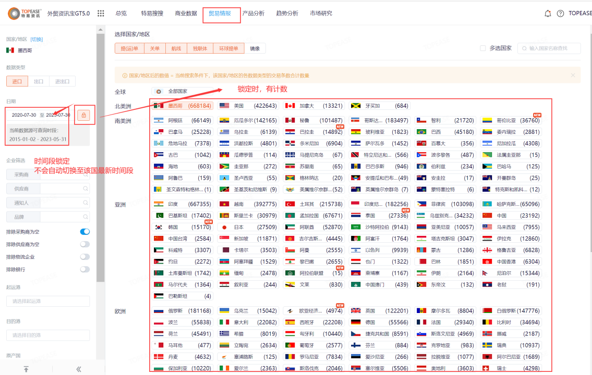This screenshot has width=592, height=375.
Task: Open the 总览 menu
Action: (x=121, y=13)
